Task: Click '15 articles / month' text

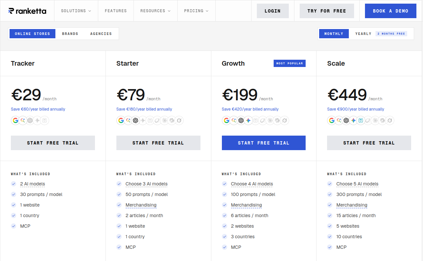Action: point(356,215)
